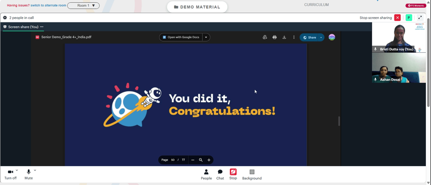Zoom out the PDF page

193,160
